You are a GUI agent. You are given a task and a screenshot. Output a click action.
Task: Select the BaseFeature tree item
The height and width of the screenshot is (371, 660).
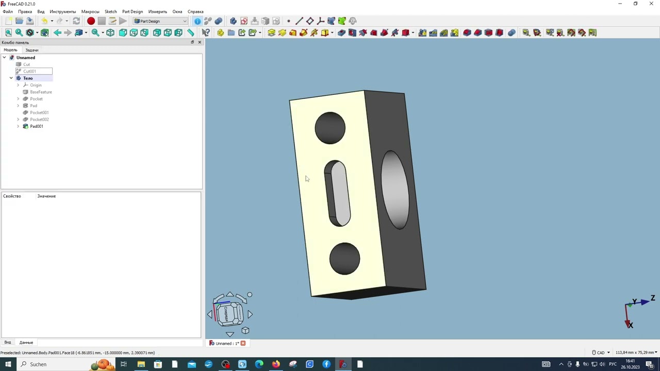pos(41,92)
